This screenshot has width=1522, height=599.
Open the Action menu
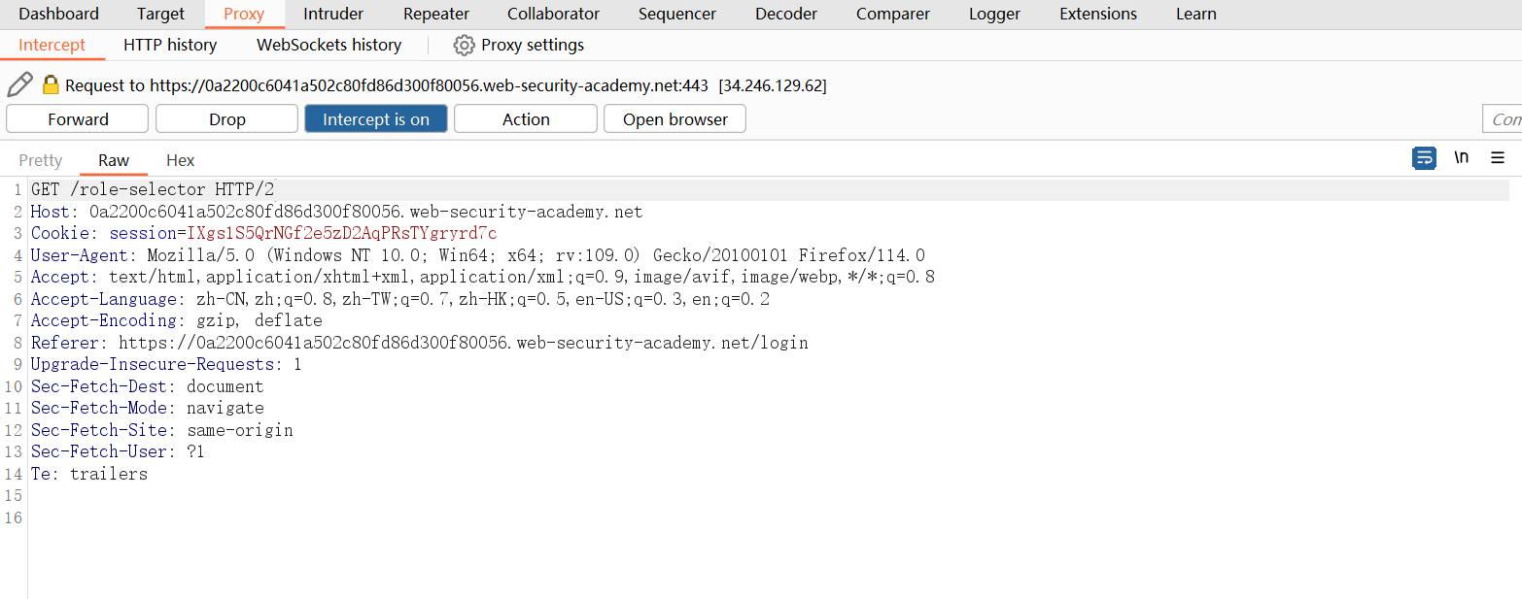[x=525, y=119]
